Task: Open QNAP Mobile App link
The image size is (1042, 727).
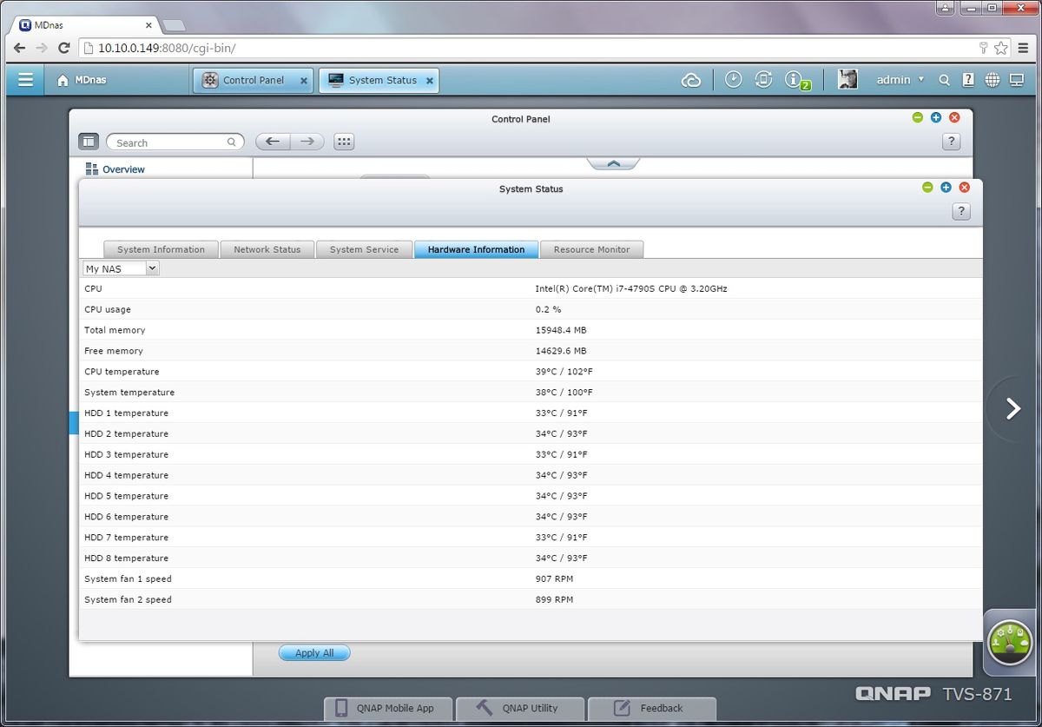Action: coord(389,708)
